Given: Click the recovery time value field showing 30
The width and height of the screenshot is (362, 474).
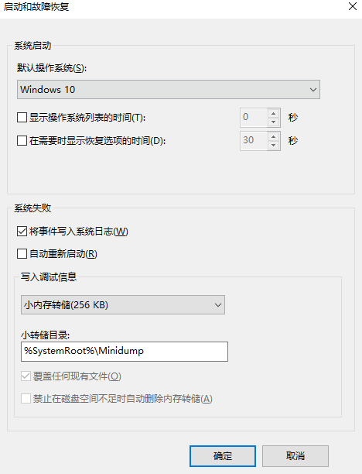Looking at the screenshot, I should (254, 140).
